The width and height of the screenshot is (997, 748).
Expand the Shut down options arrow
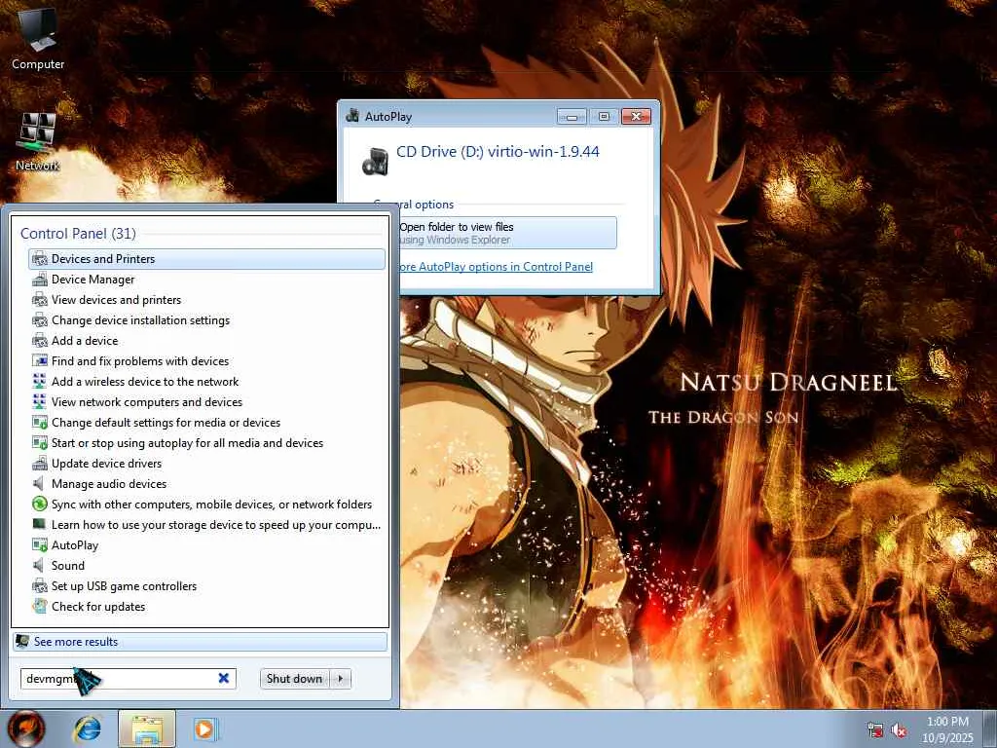(341, 679)
